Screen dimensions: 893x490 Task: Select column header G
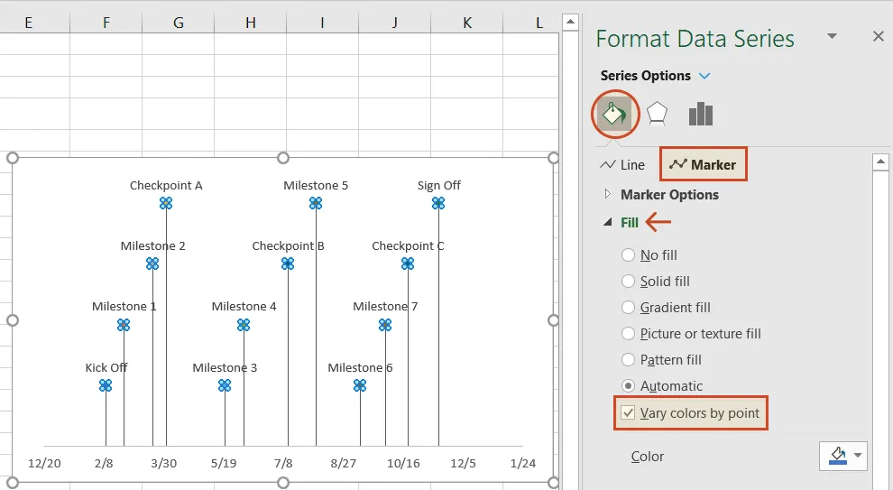(x=178, y=23)
